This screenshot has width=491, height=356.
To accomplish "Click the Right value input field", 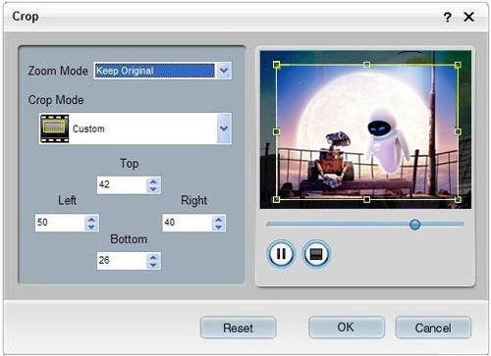I will (x=188, y=223).
